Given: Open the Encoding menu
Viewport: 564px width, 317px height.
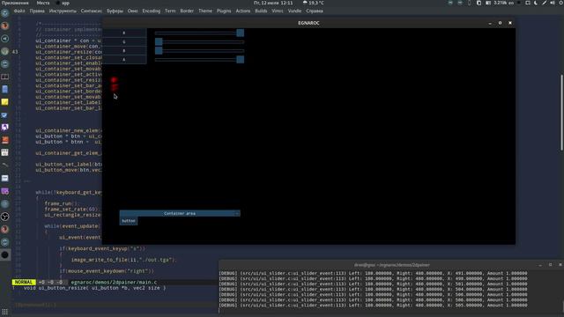Looking at the screenshot, I should 151,11.
